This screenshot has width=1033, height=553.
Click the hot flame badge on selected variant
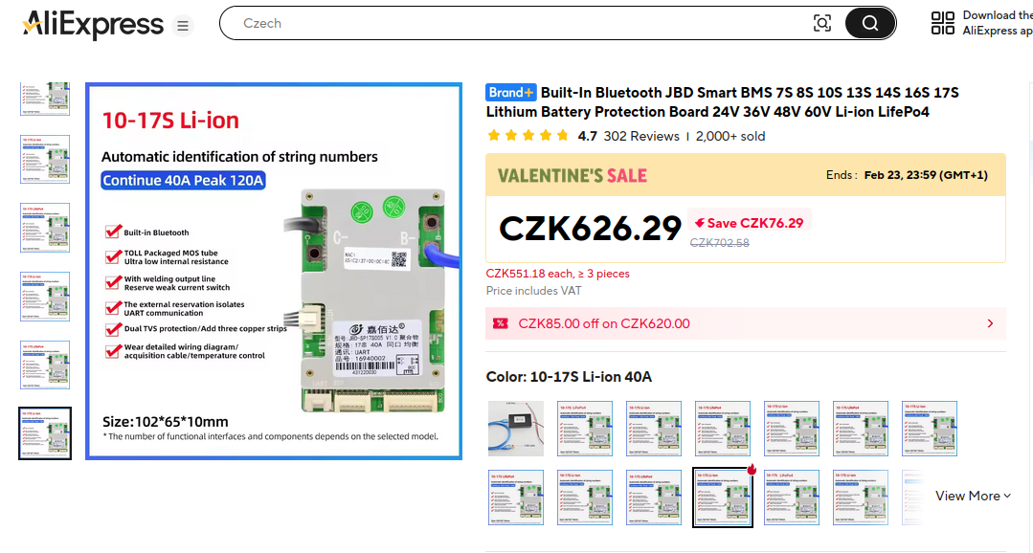[x=751, y=470]
